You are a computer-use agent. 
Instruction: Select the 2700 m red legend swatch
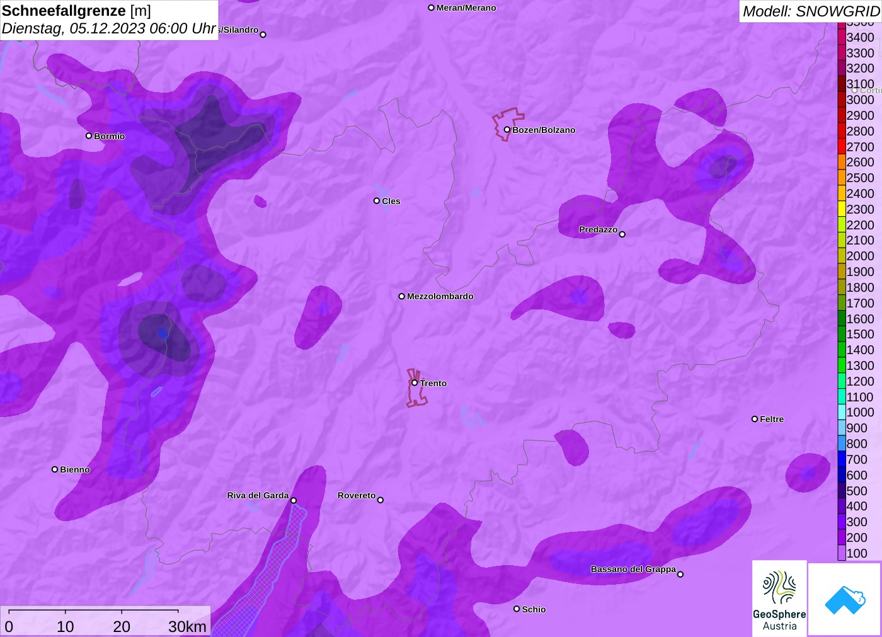point(842,147)
